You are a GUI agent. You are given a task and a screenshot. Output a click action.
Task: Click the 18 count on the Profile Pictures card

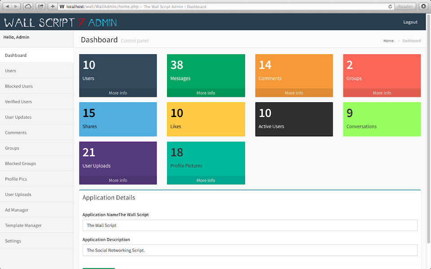[177, 152]
